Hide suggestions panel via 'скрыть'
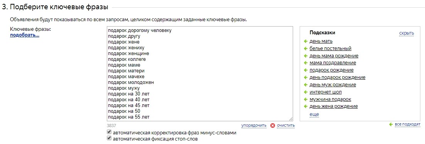425x144 pixels. pyautogui.click(x=406, y=33)
